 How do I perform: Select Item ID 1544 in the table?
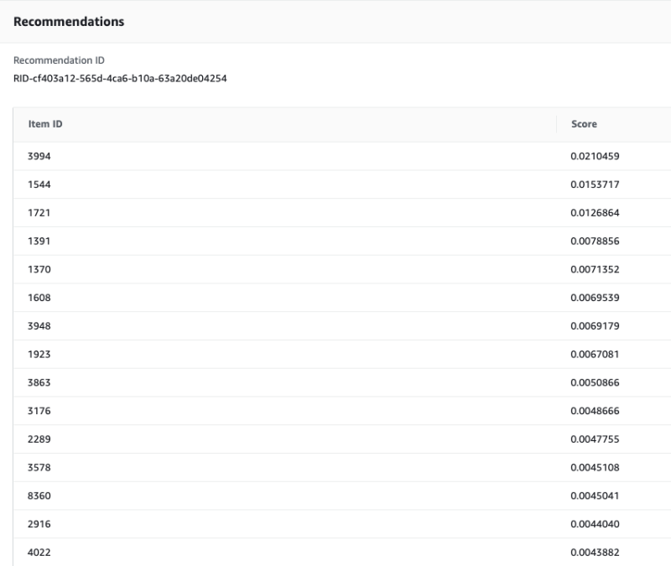pos(40,184)
